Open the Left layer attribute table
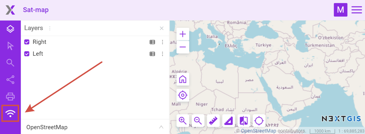 coord(152,54)
